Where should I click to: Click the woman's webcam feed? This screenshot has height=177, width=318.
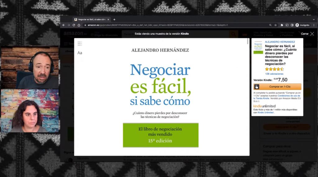point(30,111)
